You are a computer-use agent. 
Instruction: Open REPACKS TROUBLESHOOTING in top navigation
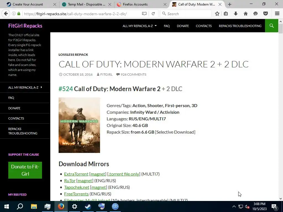point(240,26)
